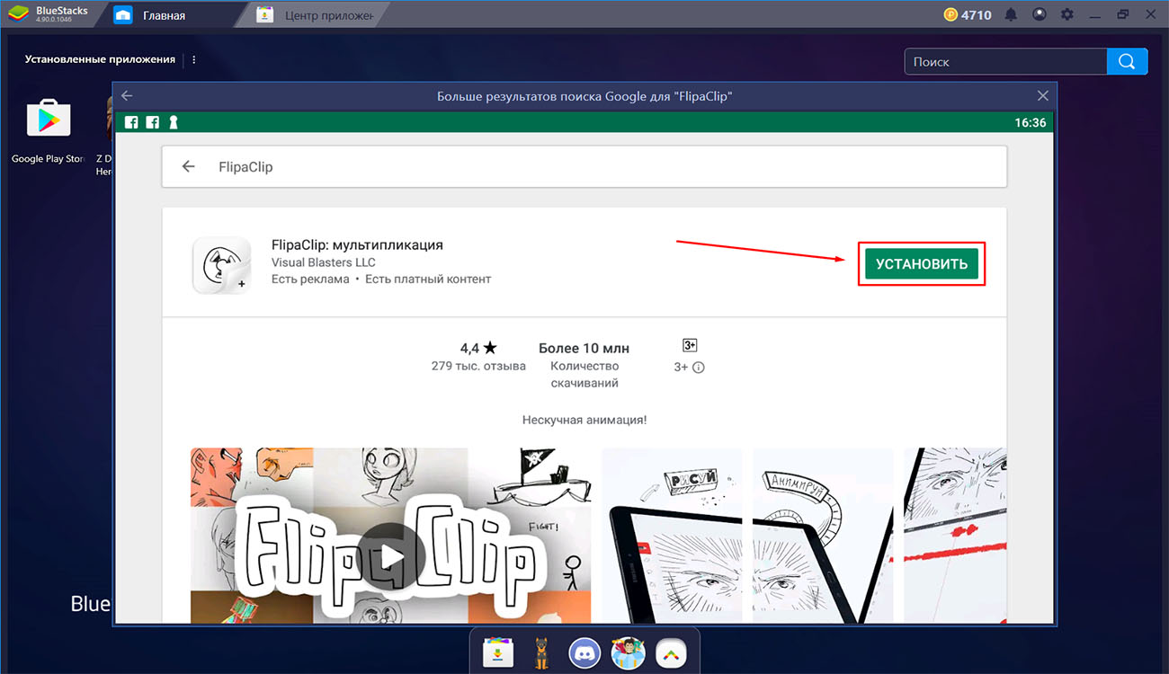Open the BlueStacks account icon
The height and width of the screenshot is (674, 1169).
[x=1039, y=14]
